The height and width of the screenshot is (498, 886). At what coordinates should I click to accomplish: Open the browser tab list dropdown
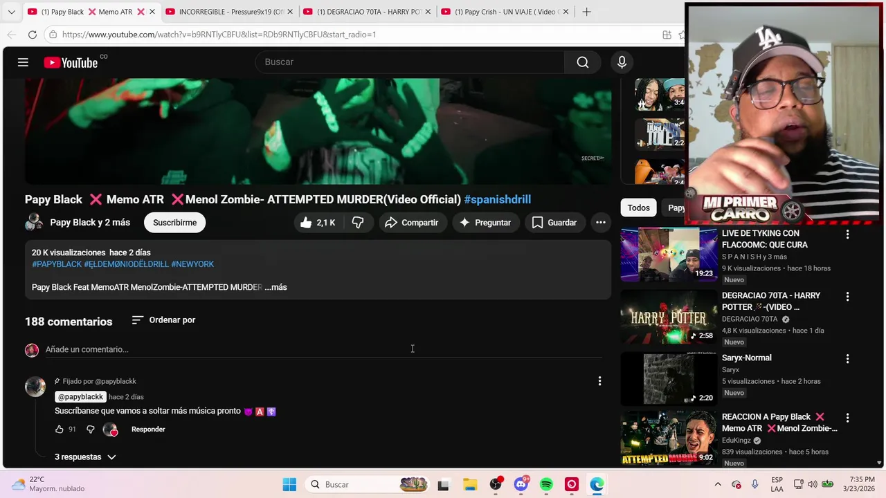click(11, 12)
